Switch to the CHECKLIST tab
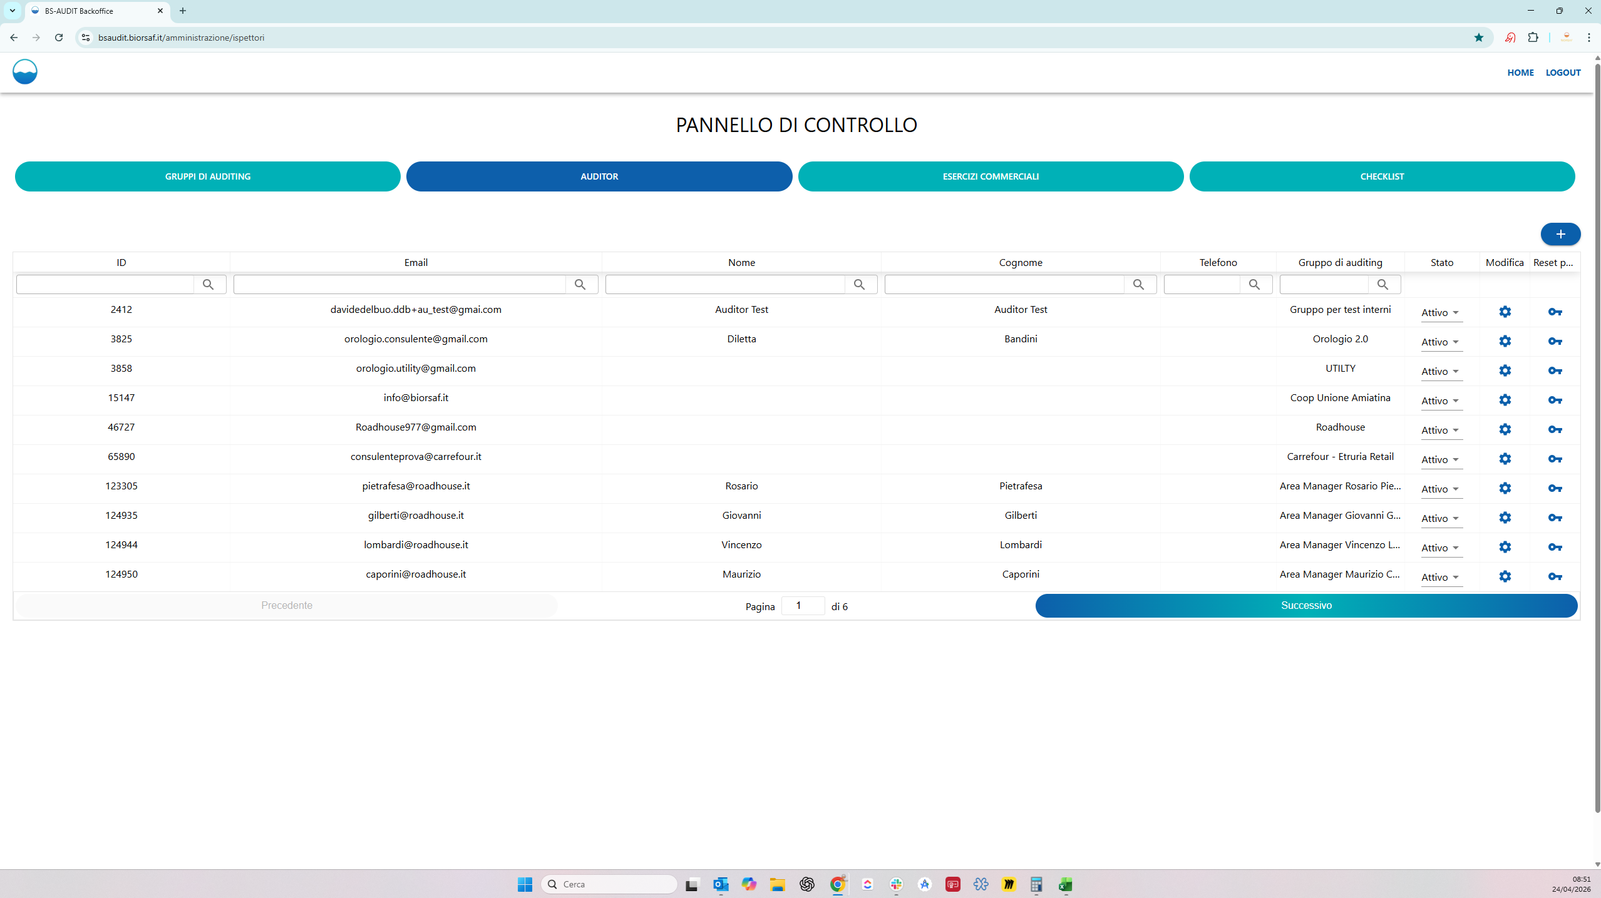1601x898 pixels. click(1381, 176)
